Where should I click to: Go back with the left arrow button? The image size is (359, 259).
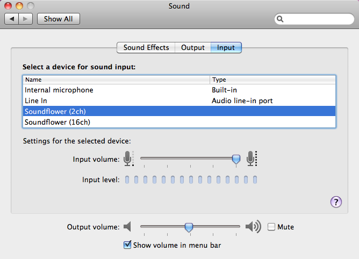tap(11, 19)
